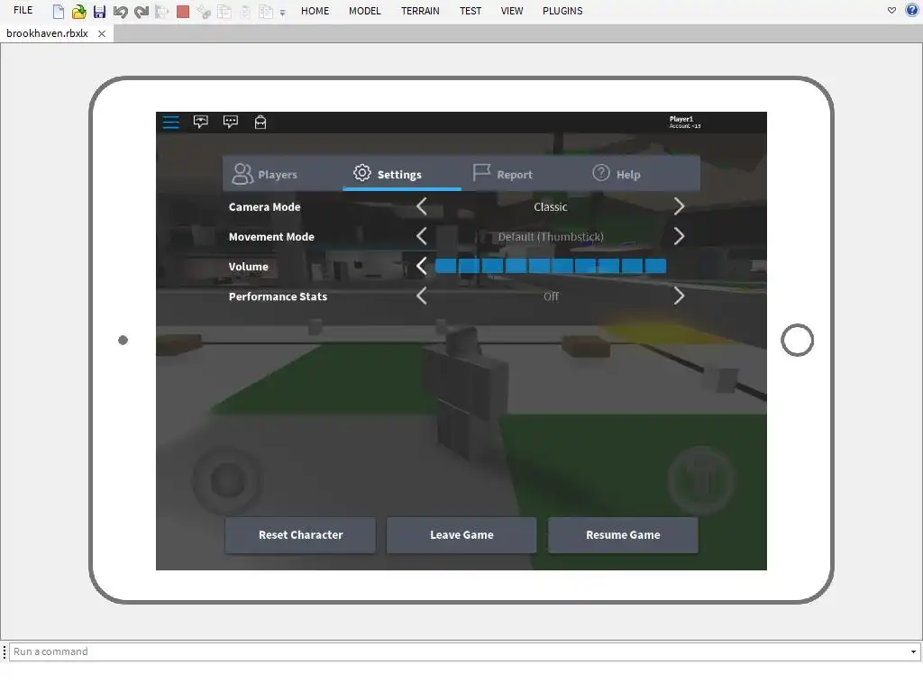Switch to the MODEL ribbon tab
Screen dimensions: 923x692
point(365,11)
